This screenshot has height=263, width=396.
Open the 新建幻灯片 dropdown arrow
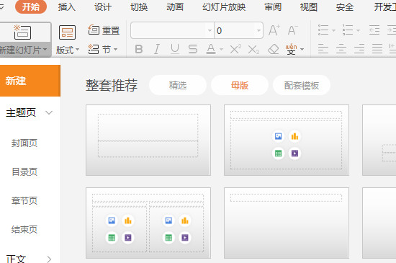point(45,49)
